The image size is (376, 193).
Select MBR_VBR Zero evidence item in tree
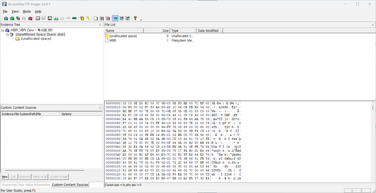[32, 30]
